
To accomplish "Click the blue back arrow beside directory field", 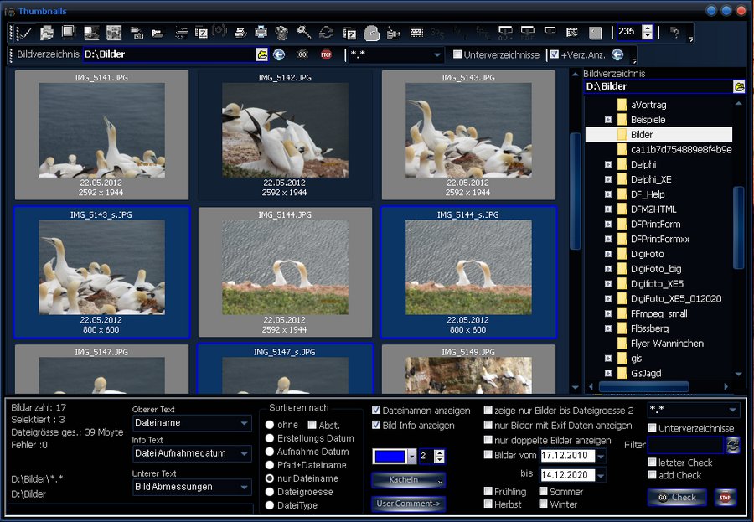I will click(x=279, y=55).
